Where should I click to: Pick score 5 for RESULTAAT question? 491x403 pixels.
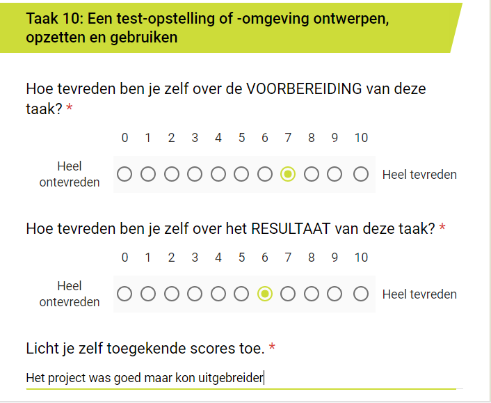(241, 294)
